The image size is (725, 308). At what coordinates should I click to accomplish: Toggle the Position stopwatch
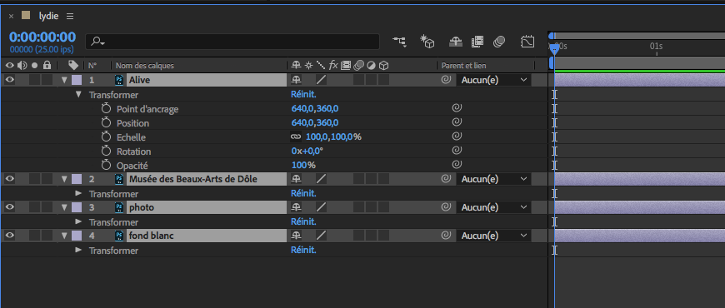tap(107, 123)
